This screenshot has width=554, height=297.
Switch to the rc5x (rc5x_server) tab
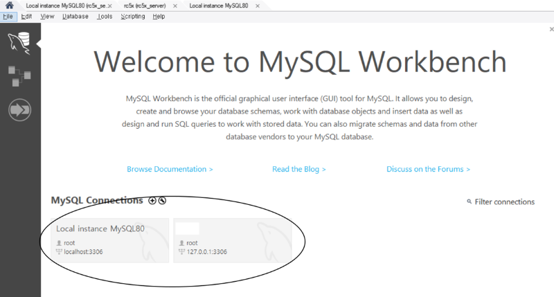point(145,6)
